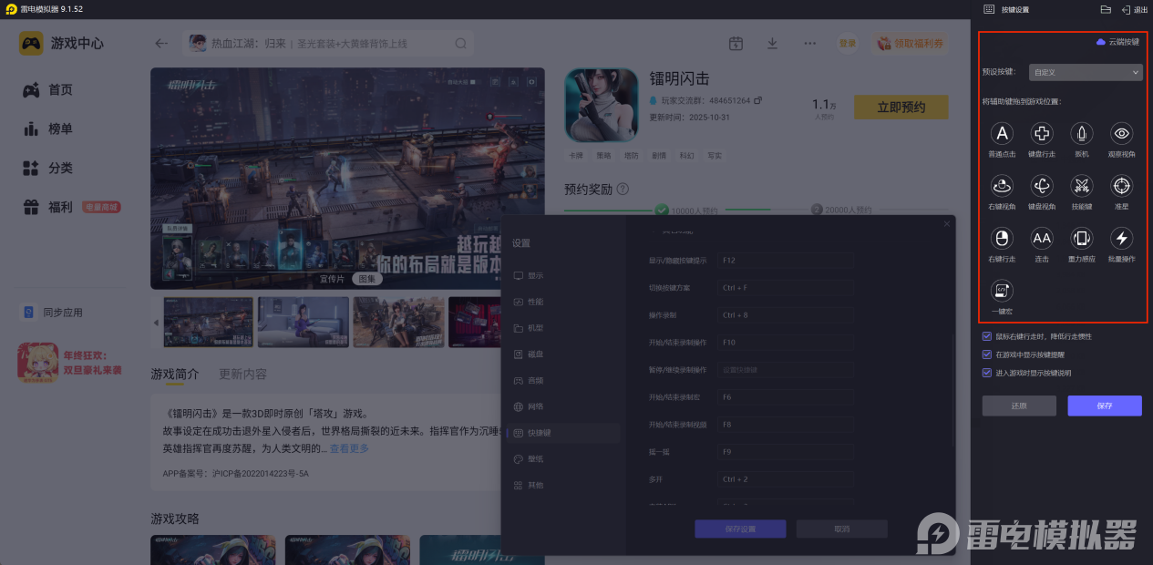
Task: Click the F9 field for 摇一摇
Action: pyautogui.click(x=786, y=452)
